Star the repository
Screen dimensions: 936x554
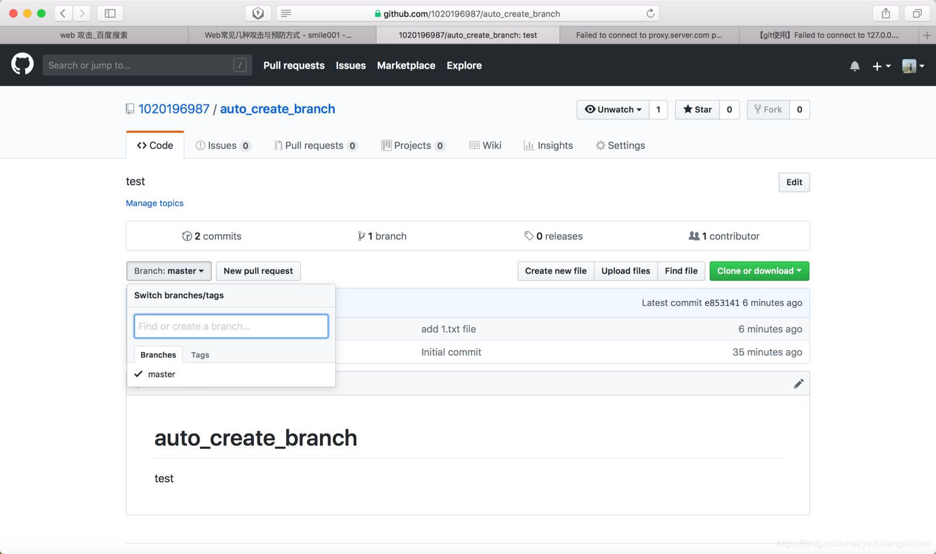(x=697, y=109)
